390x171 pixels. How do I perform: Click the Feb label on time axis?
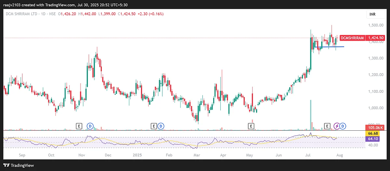tap(169, 156)
